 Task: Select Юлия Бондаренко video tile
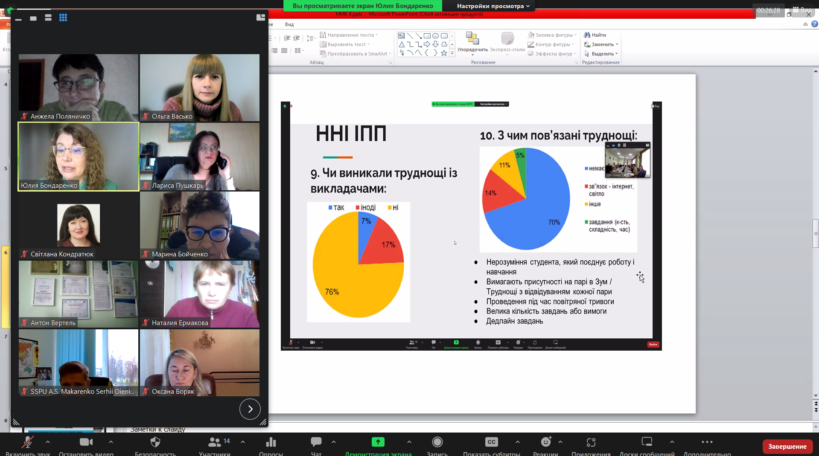(79, 157)
